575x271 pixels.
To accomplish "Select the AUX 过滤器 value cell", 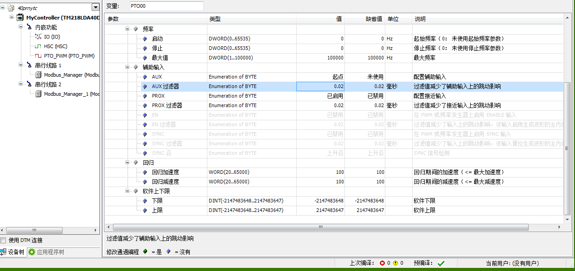I will (x=320, y=86).
